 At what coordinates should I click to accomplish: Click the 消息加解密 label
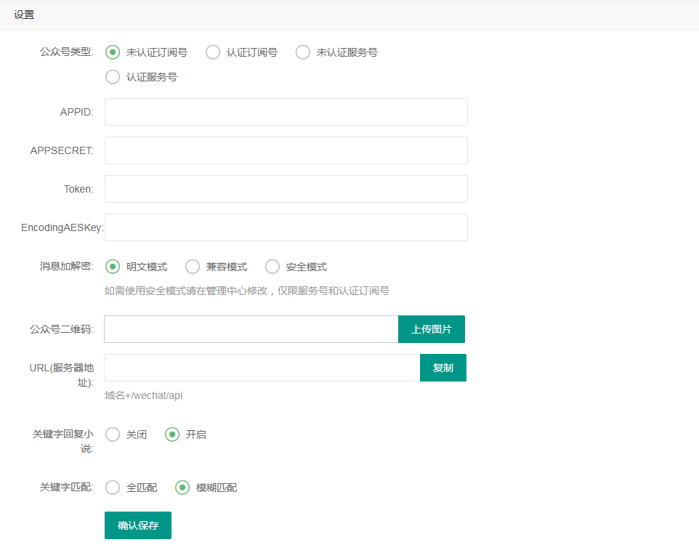pos(66,266)
